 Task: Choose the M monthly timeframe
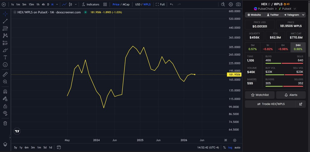click(x=52, y=4)
